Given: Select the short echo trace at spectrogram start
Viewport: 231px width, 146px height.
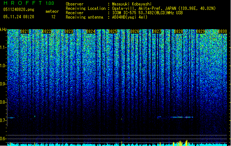Looking at the screenshot, I should (11, 118).
